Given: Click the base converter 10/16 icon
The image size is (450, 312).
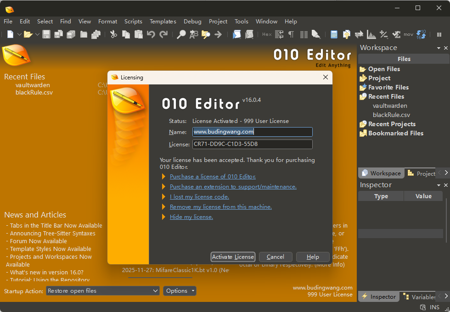Looking at the screenshot, I should coord(421,34).
